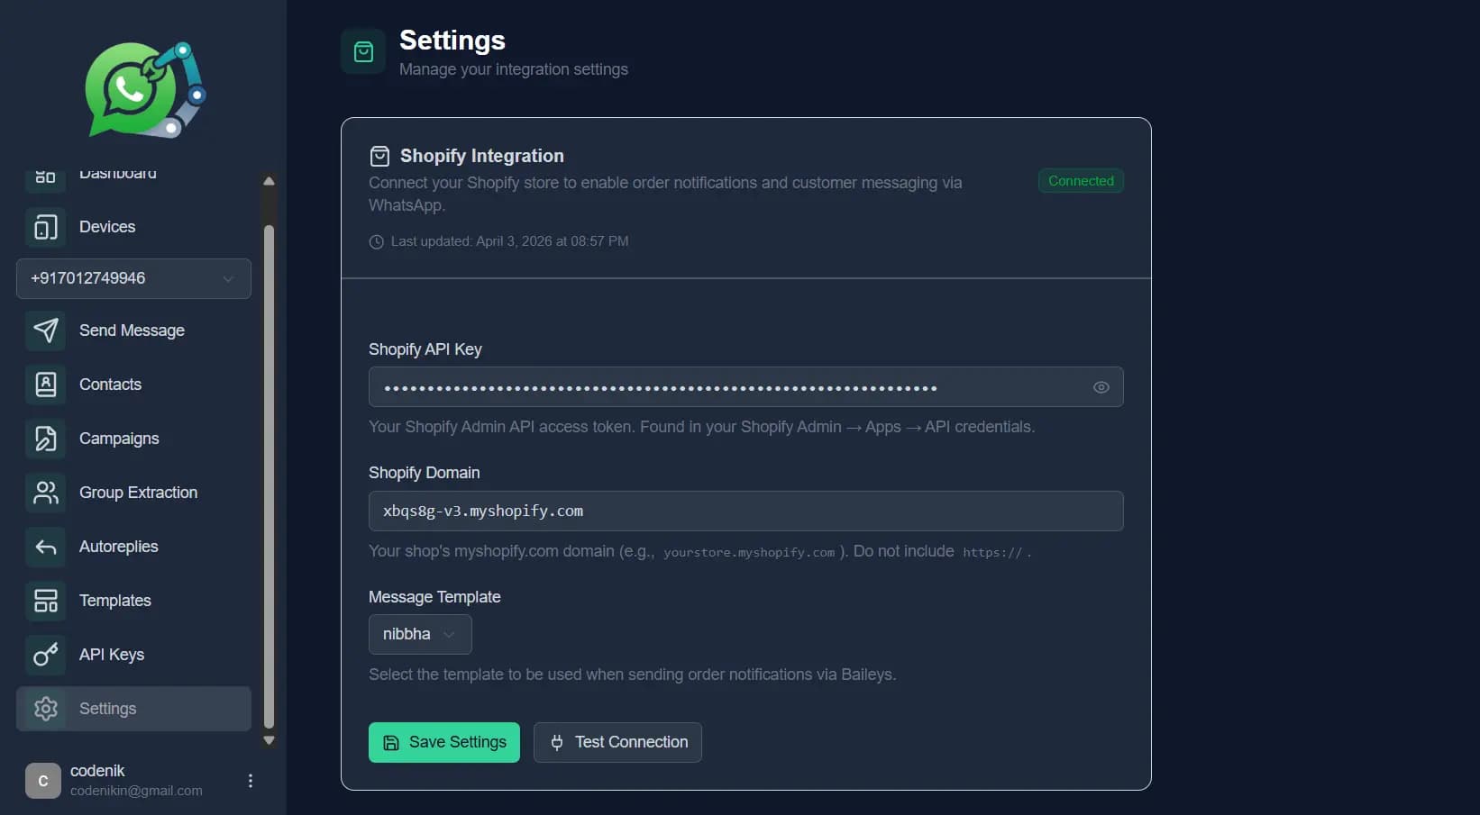Click the Save Settings button
The image size is (1480, 815).
pyautogui.click(x=443, y=742)
